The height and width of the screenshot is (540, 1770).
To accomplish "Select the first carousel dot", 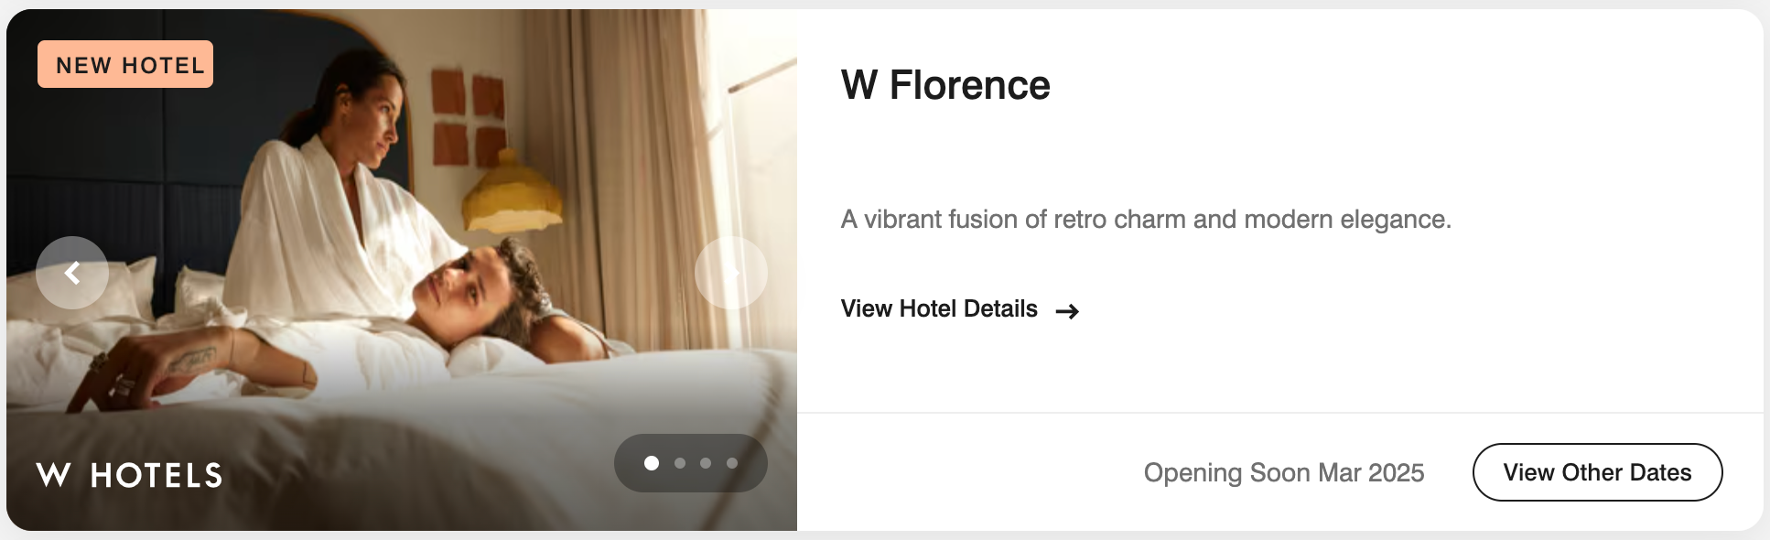I will pyautogui.click(x=653, y=463).
